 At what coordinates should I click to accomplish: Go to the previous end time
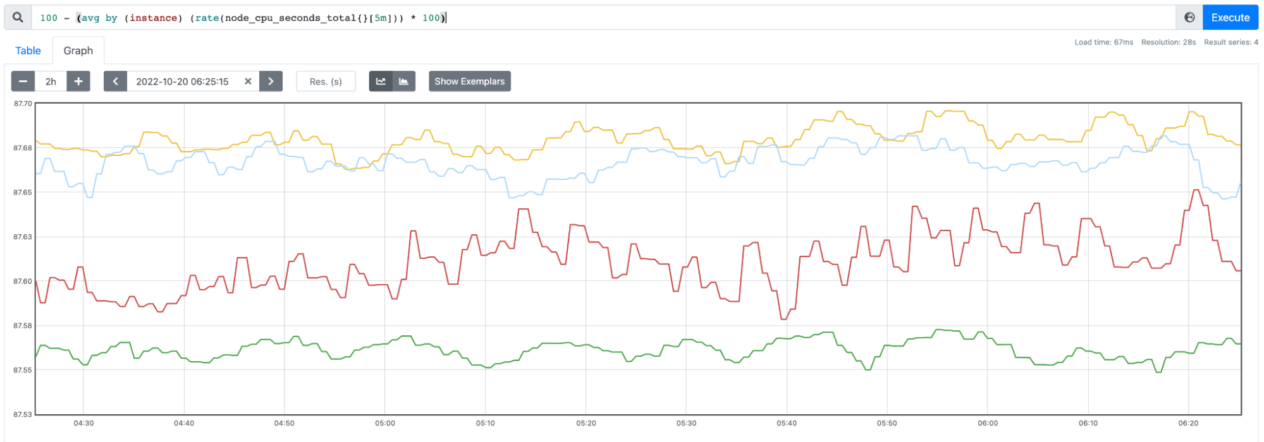click(115, 81)
